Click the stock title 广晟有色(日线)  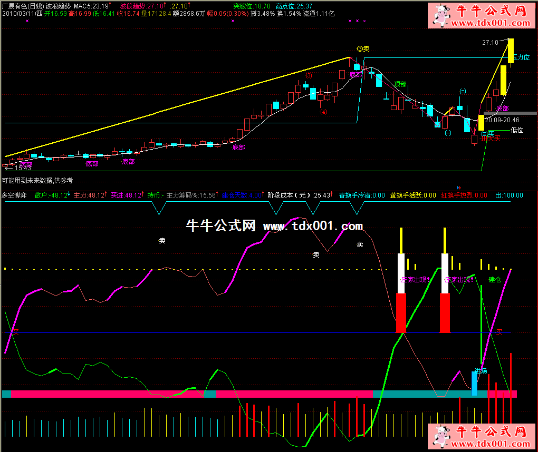coord(23,6)
